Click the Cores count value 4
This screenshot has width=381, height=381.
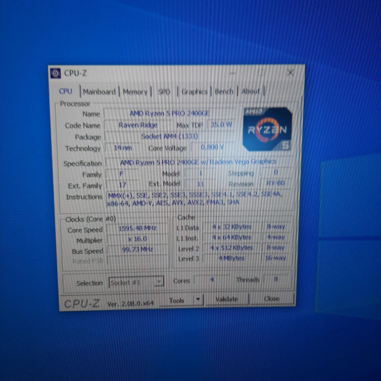click(212, 280)
